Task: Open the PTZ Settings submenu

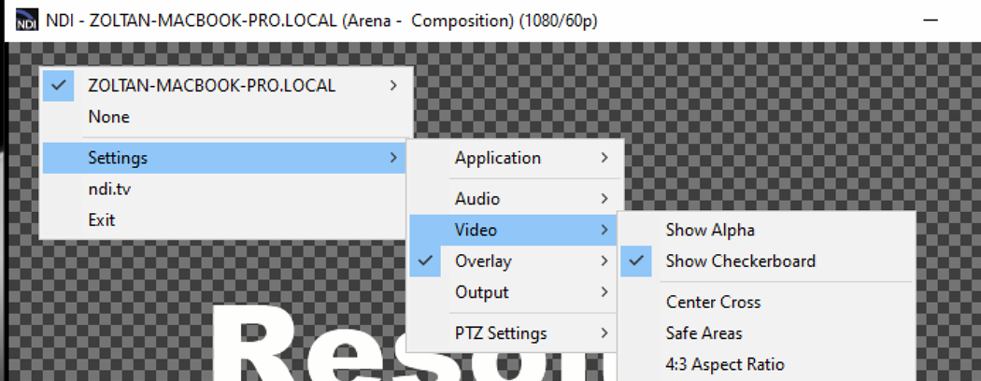Action: pyautogui.click(x=501, y=333)
